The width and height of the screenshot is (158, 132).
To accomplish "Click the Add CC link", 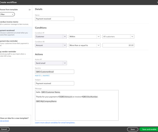I will pyautogui.click(x=38, y=76).
